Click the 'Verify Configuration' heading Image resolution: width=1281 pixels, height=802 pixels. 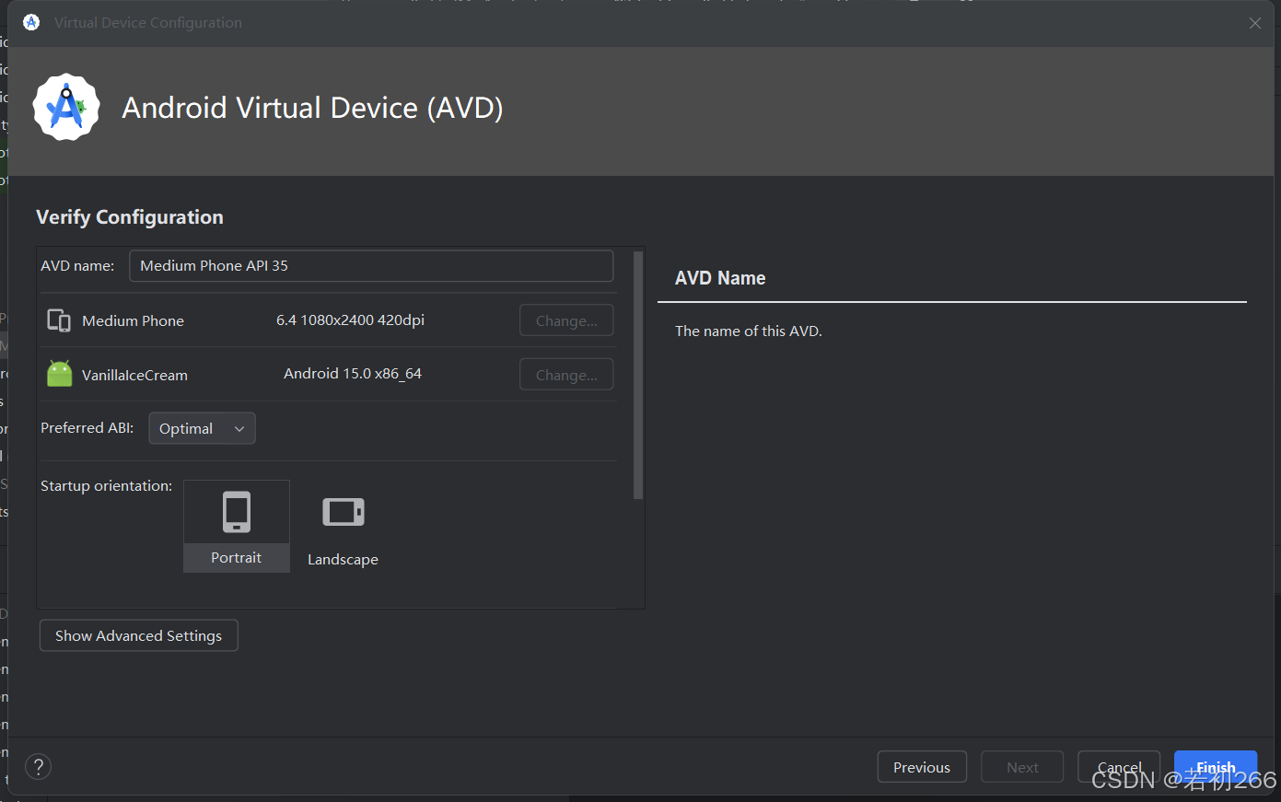point(130,217)
